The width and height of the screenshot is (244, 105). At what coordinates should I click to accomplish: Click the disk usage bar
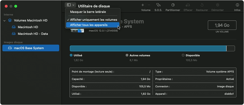click(x=152, y=49)
